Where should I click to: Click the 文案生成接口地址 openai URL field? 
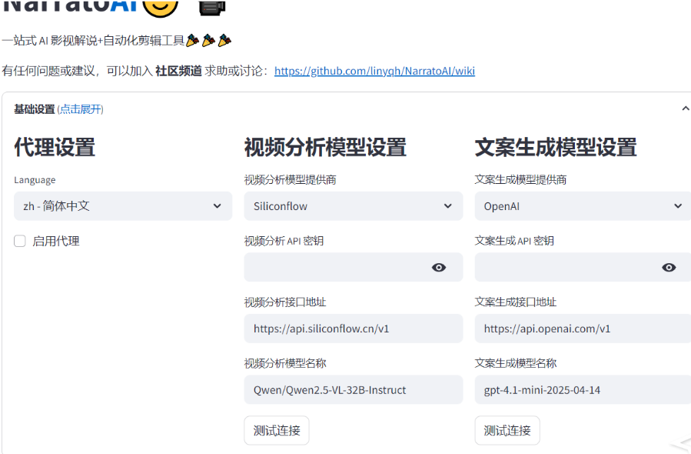click(583, 329)
